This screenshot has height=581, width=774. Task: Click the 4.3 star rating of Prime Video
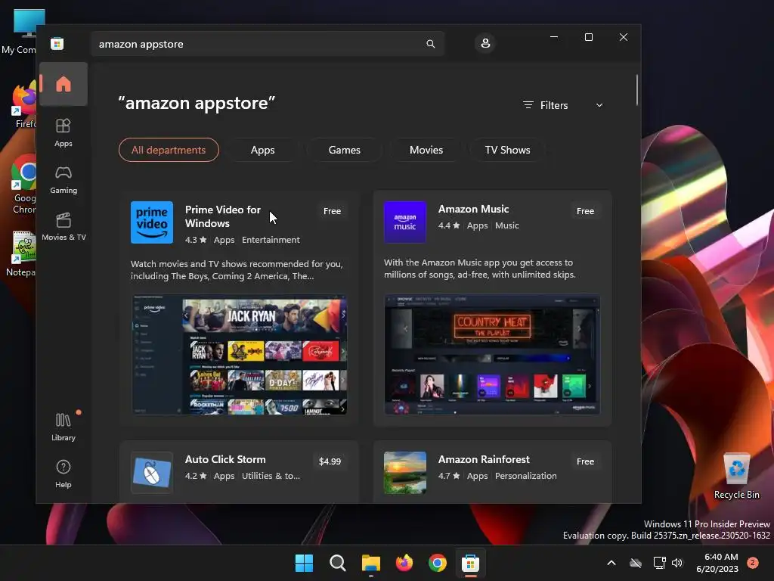coord(196,240)
